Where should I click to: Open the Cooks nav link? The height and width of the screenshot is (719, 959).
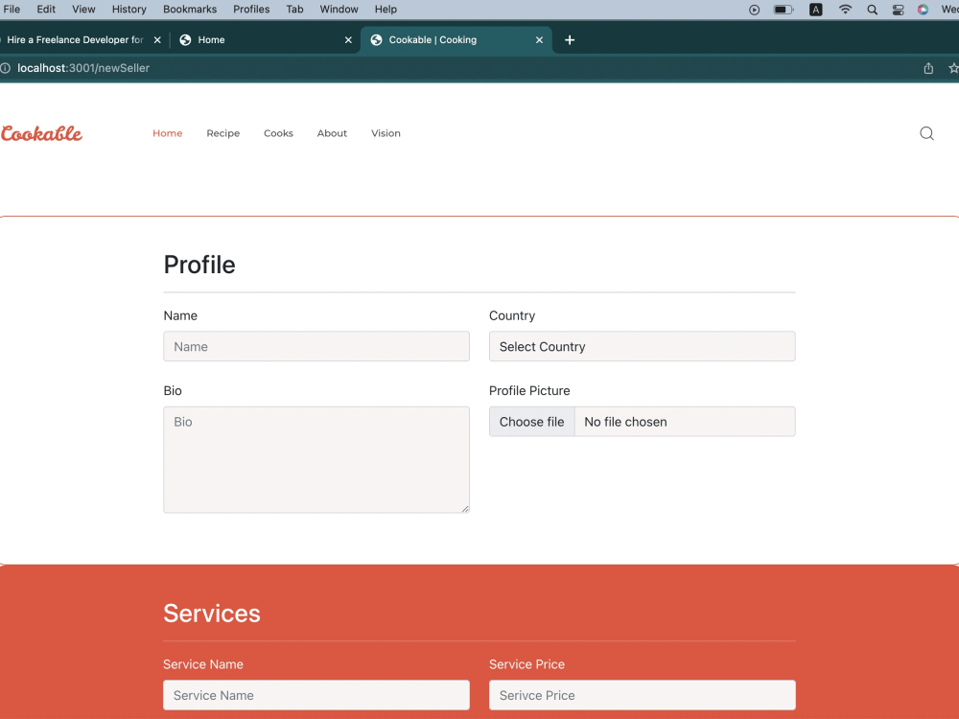[278, 133]
